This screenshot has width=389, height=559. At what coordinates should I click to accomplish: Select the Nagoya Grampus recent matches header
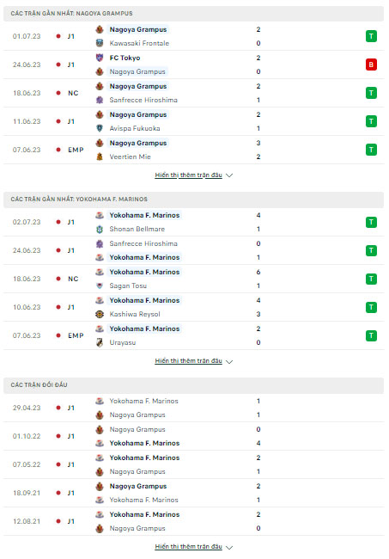click(x=193, y=14)
